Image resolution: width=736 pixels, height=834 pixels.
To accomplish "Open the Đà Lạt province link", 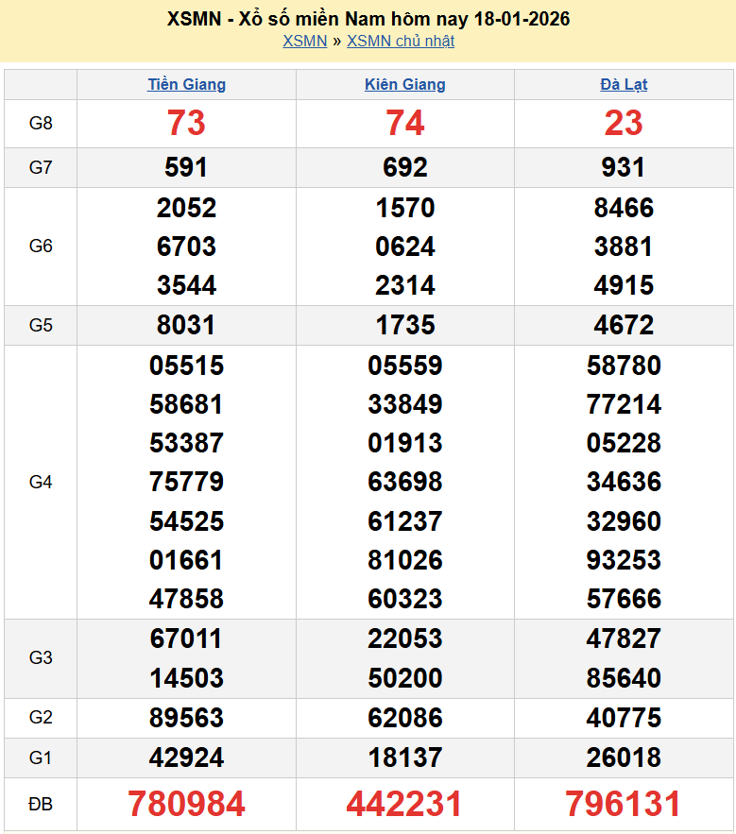I will point(624,84).
